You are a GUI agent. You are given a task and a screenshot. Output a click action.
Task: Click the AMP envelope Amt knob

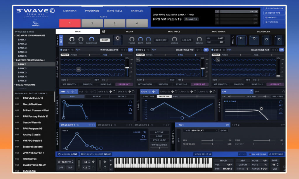(x=130, y=102)
